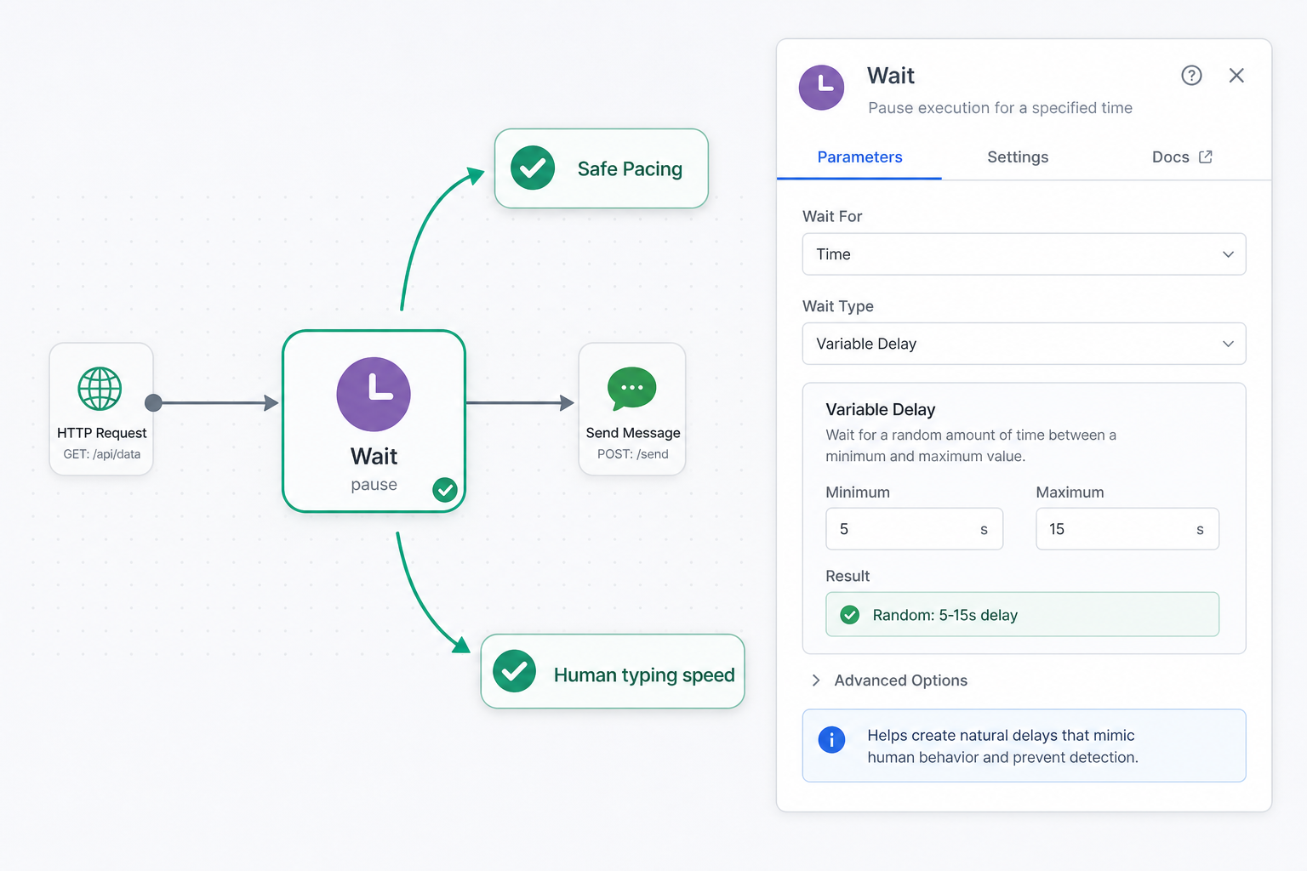Click the 'Helps create natural delays' hint text
The width and height of the screenshot is (1307, 871).
(x=1002, y=746)
